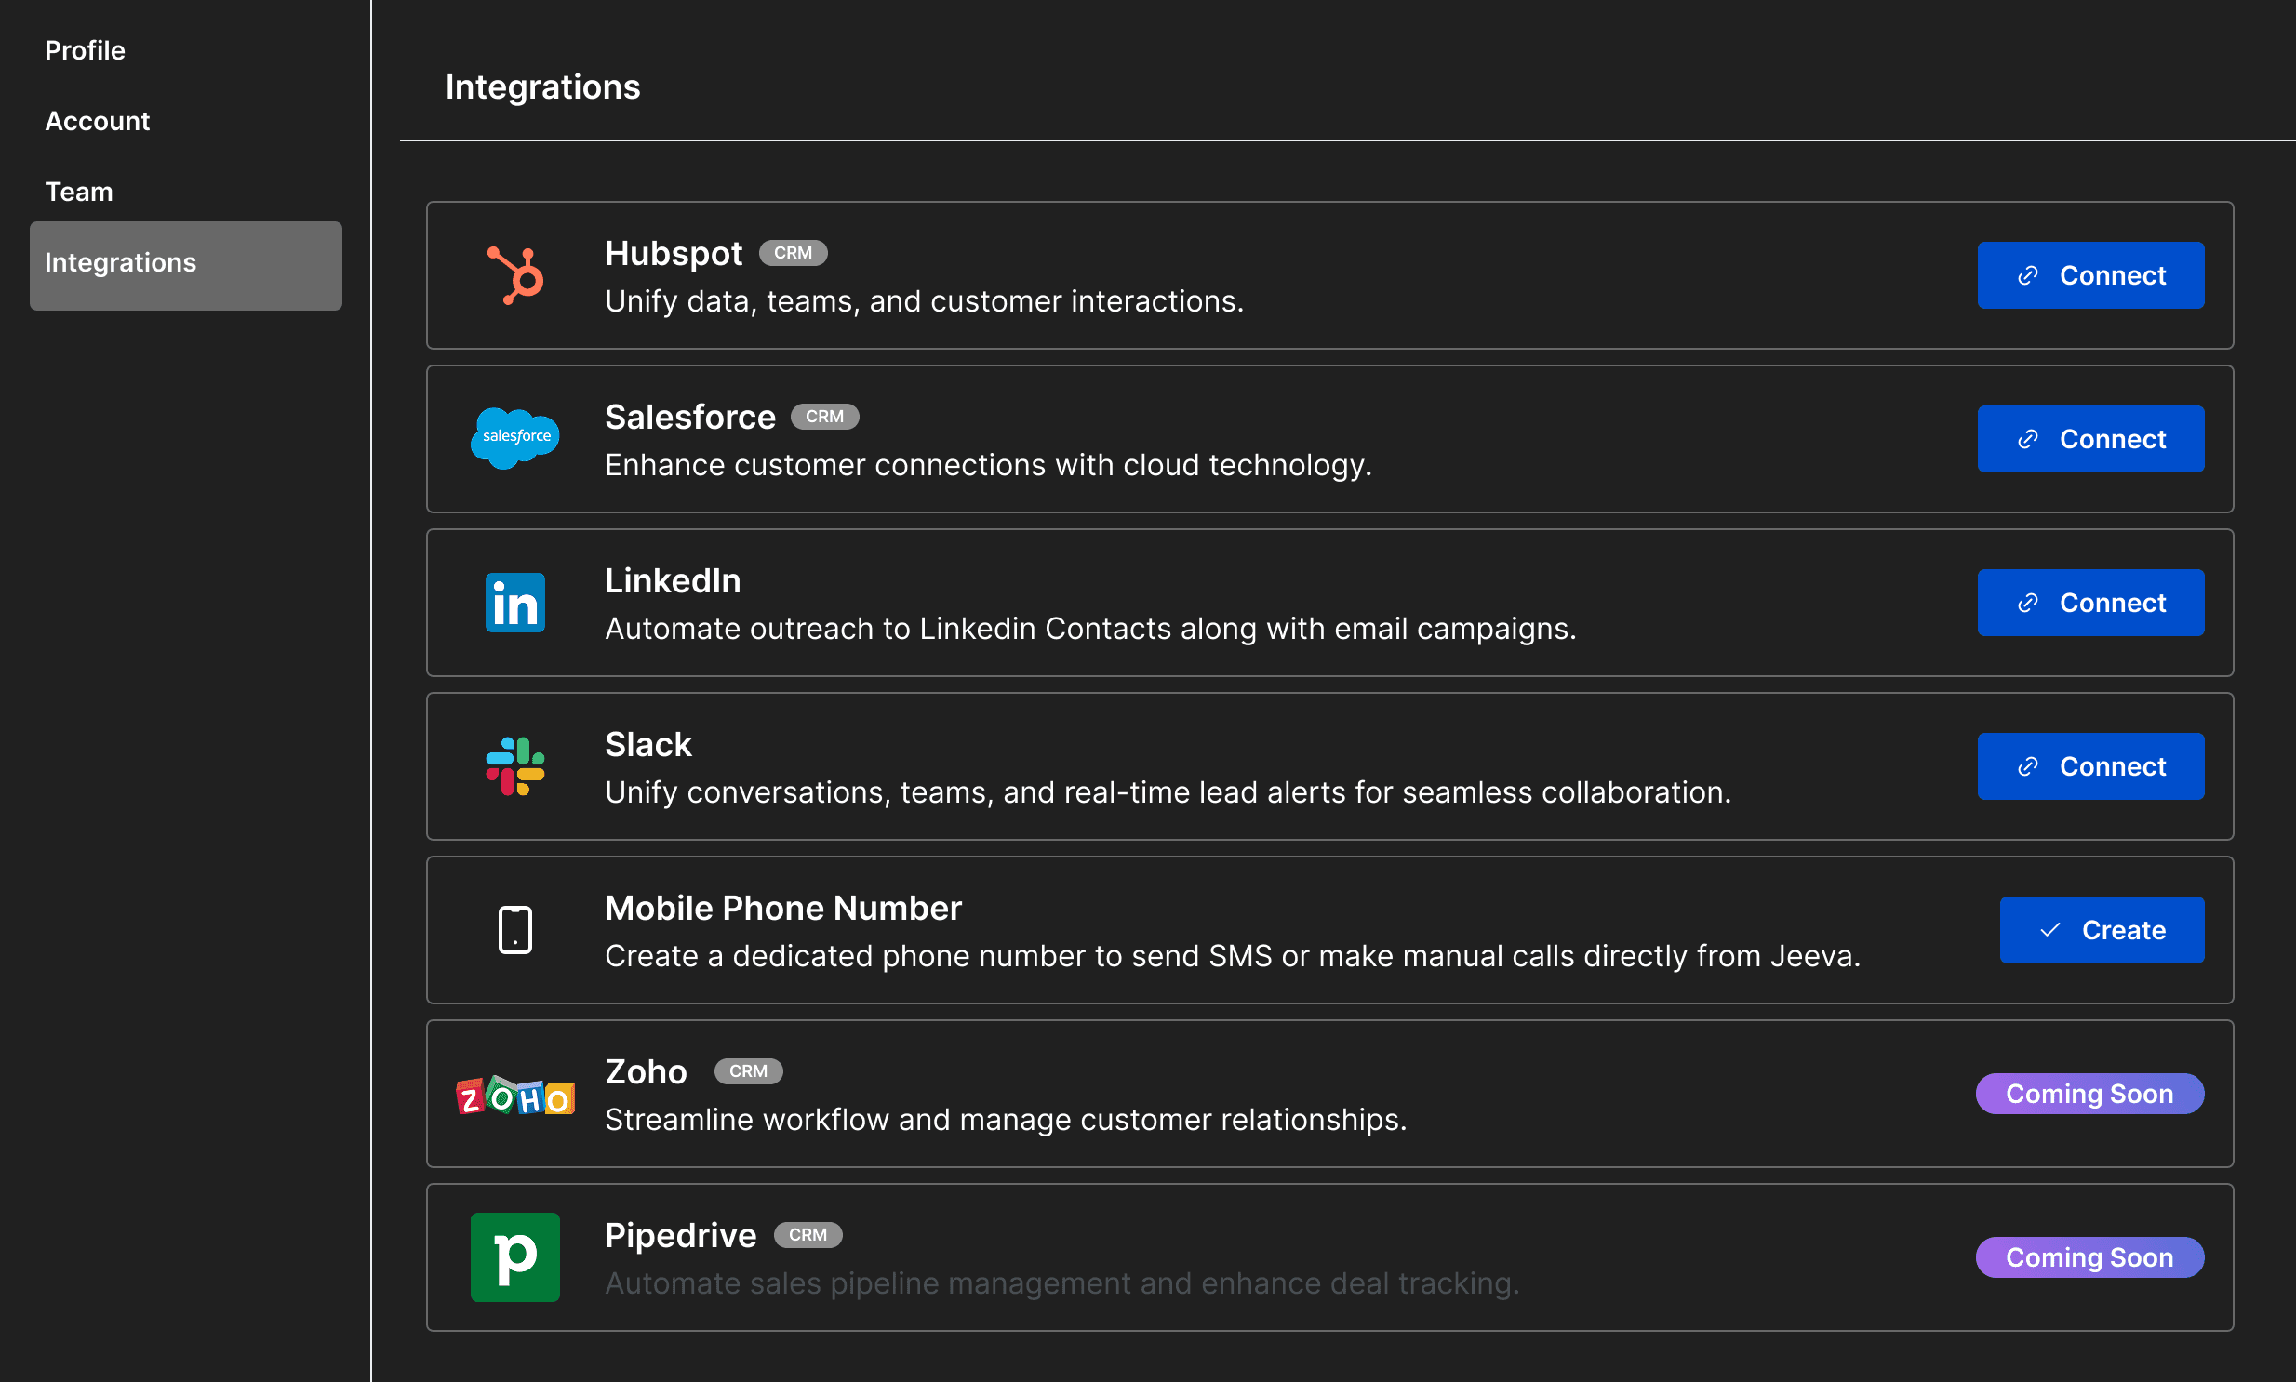
Task: Click the Hubspot sprocket logo icon
Action: (515, 275)
